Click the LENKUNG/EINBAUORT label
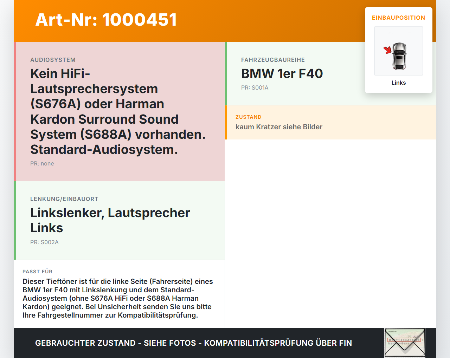The height and width of the screenshot is (358, 450). click(x=64, y=199)
